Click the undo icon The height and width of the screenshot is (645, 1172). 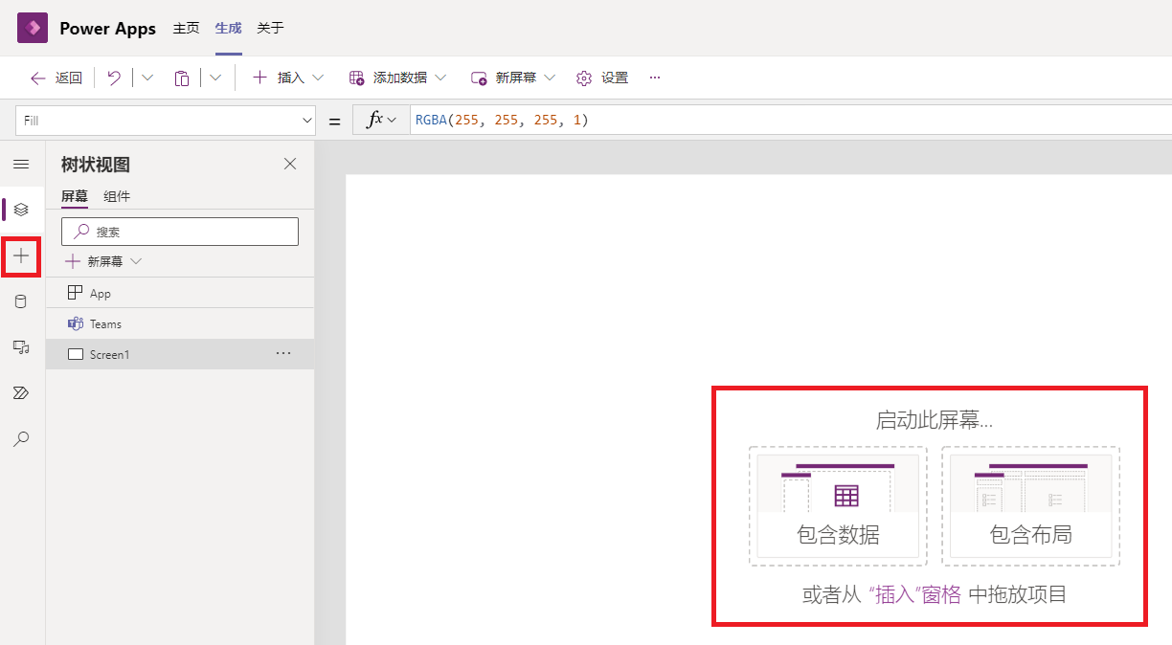click(114, 78)
